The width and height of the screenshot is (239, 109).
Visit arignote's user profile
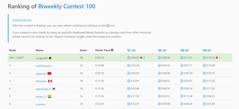[x=41, y=74]
